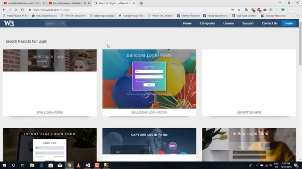Screen dimensions: 302x169
Task: Click the blue Login button
Action: point(288,23)
